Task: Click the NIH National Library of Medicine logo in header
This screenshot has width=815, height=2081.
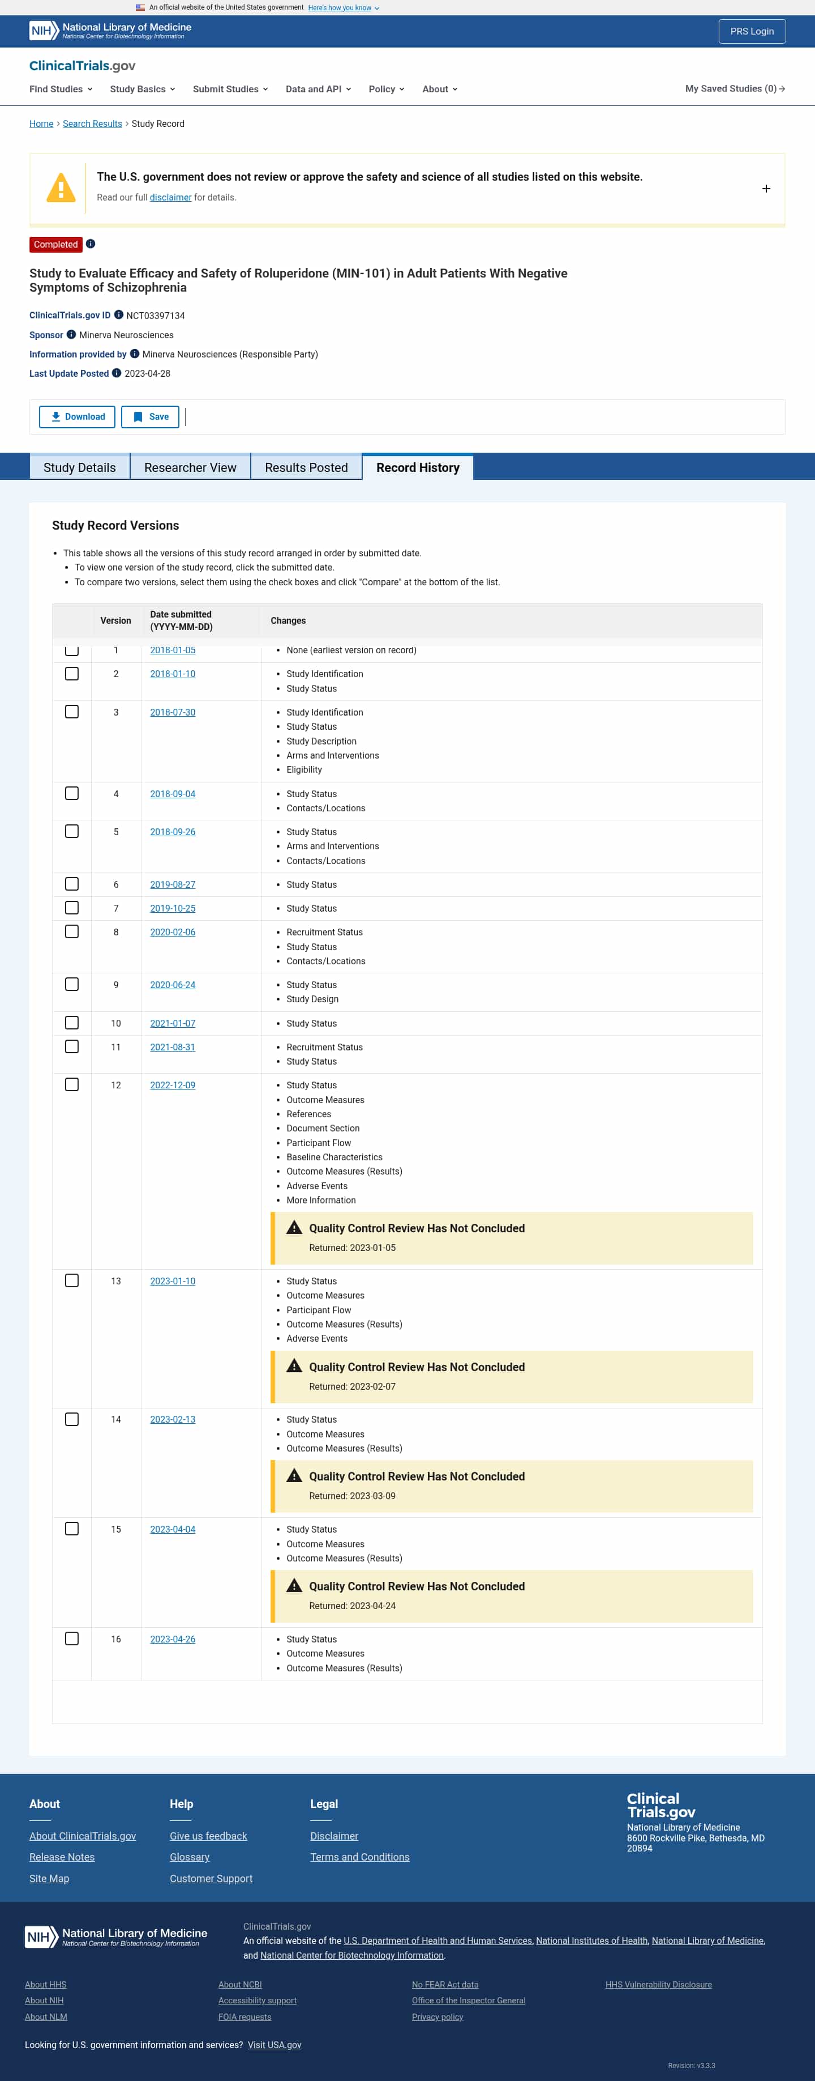Action: point(110,31)
